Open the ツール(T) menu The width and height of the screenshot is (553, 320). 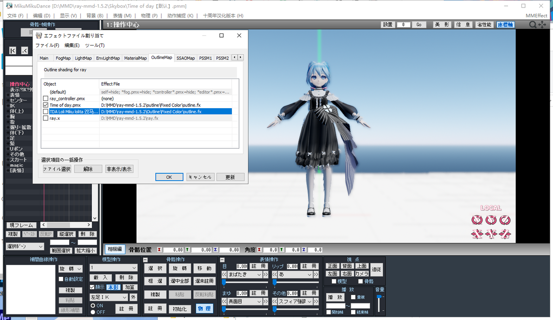click(x=95, y=45)
